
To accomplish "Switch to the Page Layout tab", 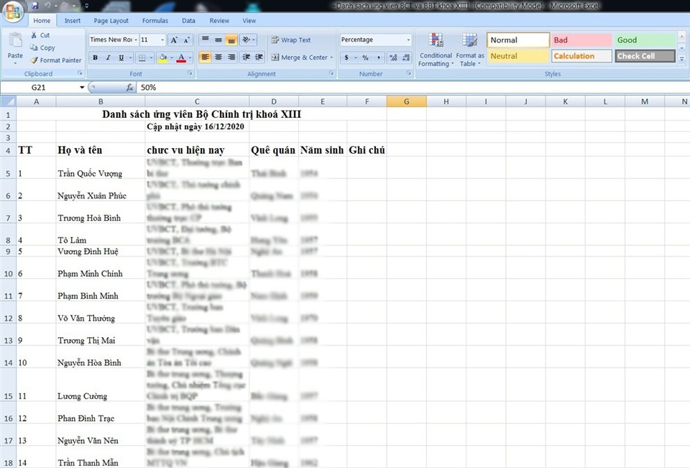I will tap(111, 21).
